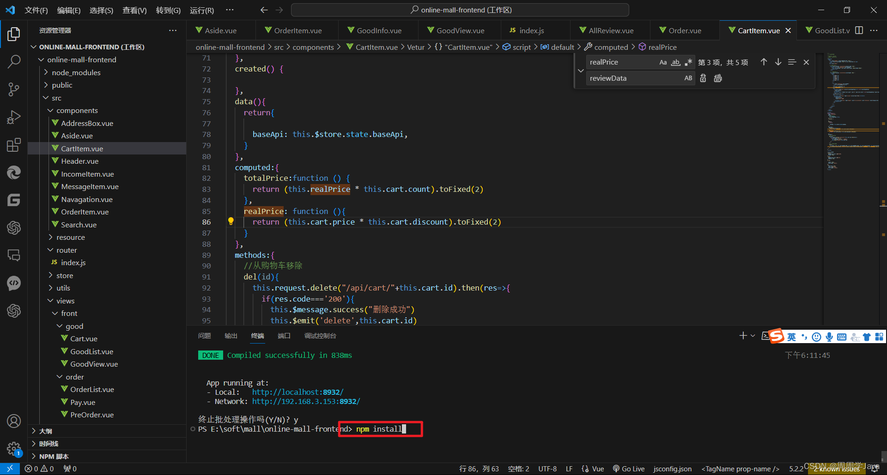Open the Network 192.168.3.153 URL link

[306, 401]
